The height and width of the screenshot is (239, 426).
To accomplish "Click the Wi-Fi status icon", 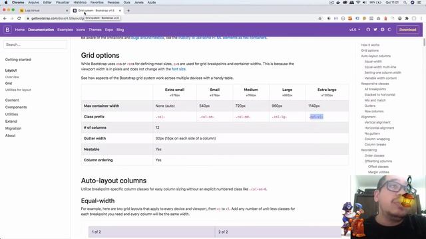I will click(x=358, y=3).
